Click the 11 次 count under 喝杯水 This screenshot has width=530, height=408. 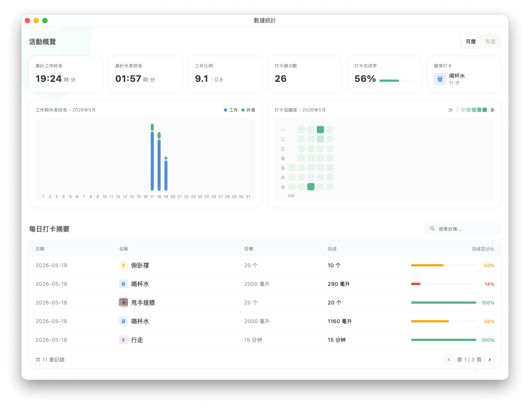coord(454,83)
